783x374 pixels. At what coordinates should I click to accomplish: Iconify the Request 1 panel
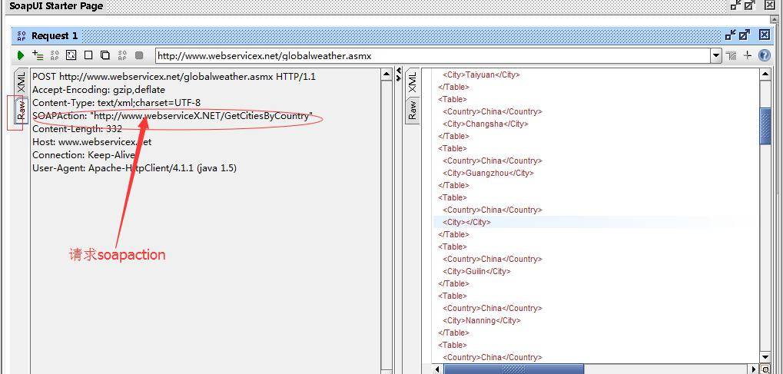[x=731, y=35]
